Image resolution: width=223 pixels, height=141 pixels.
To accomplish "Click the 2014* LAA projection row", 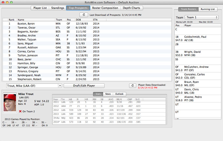I will (x=109, y=122).
